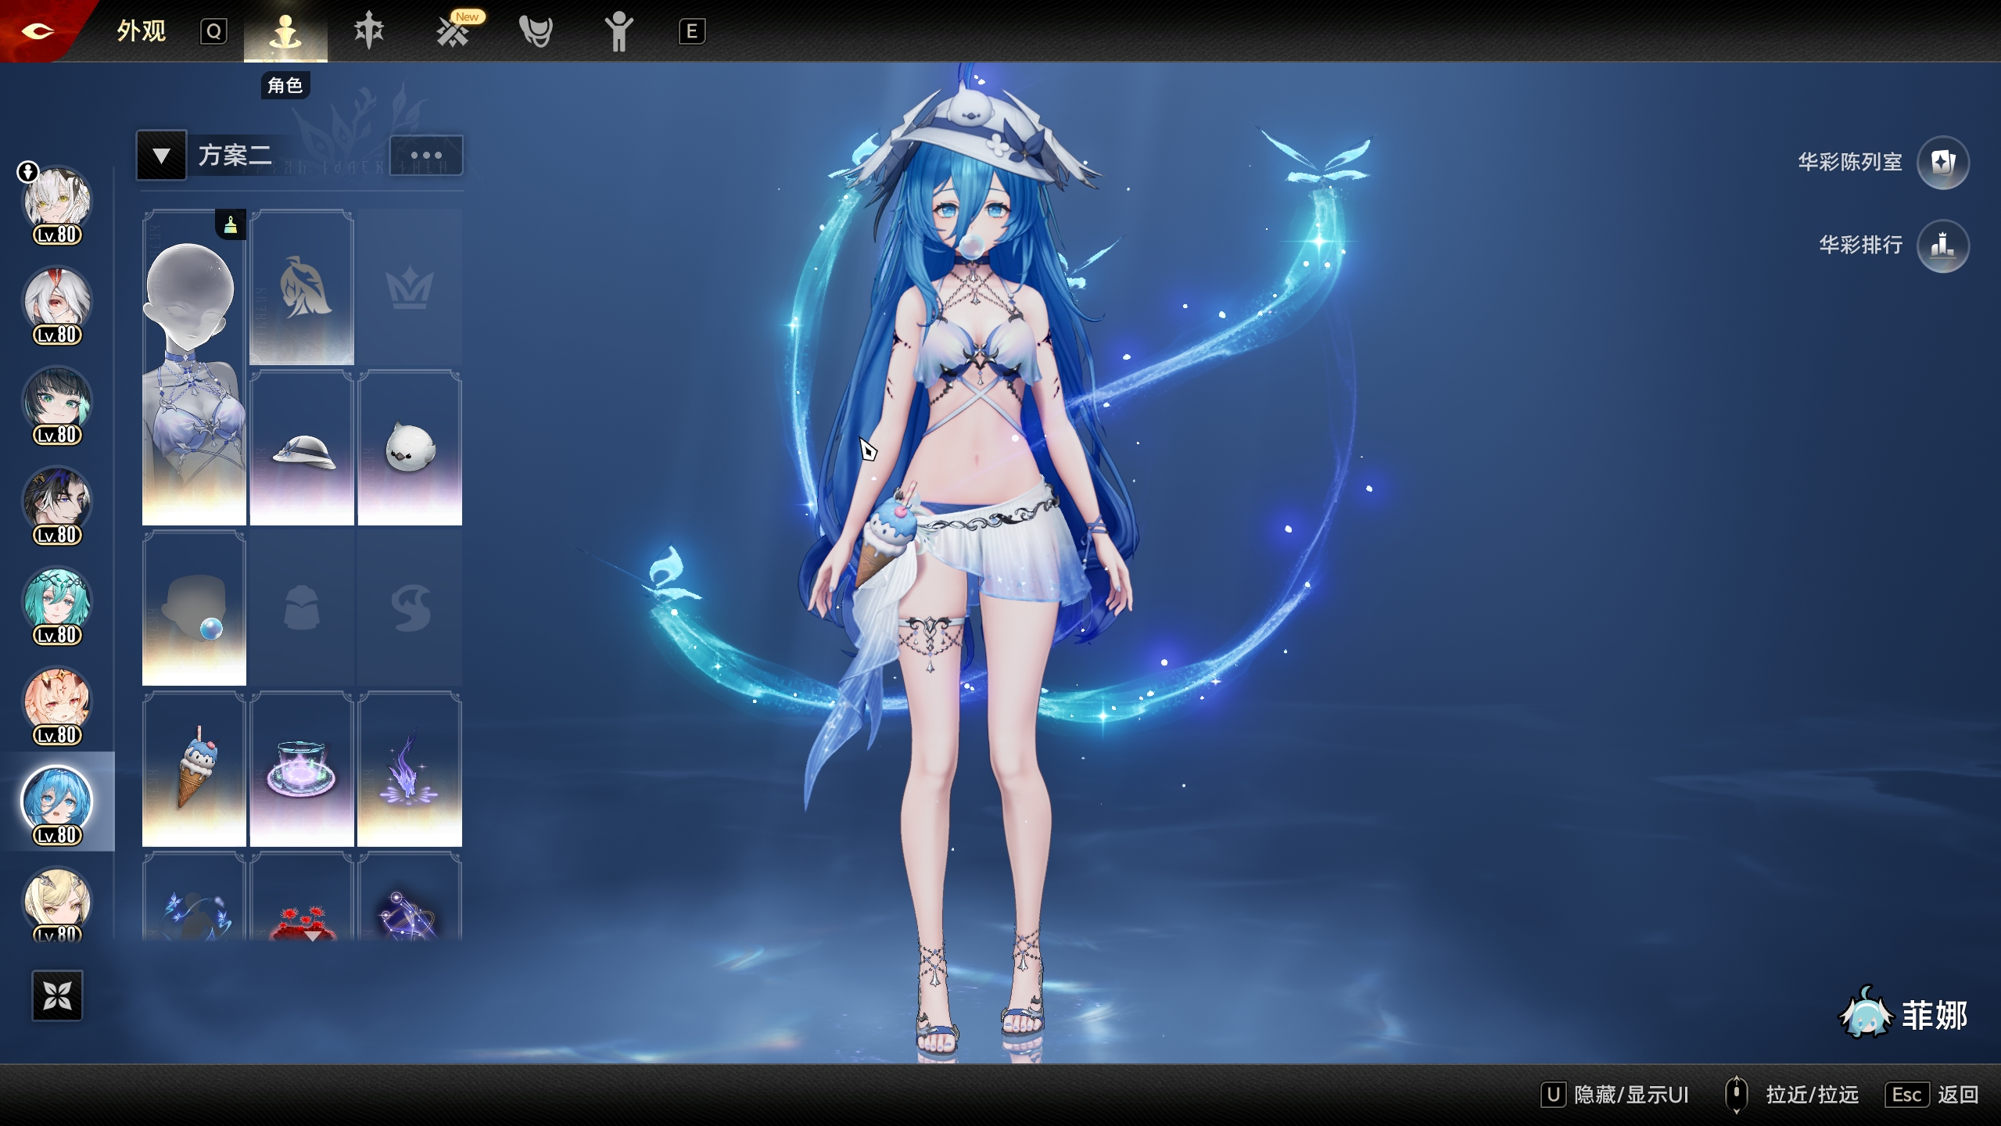Switch to the 角色 character tab

coord(285,33)
